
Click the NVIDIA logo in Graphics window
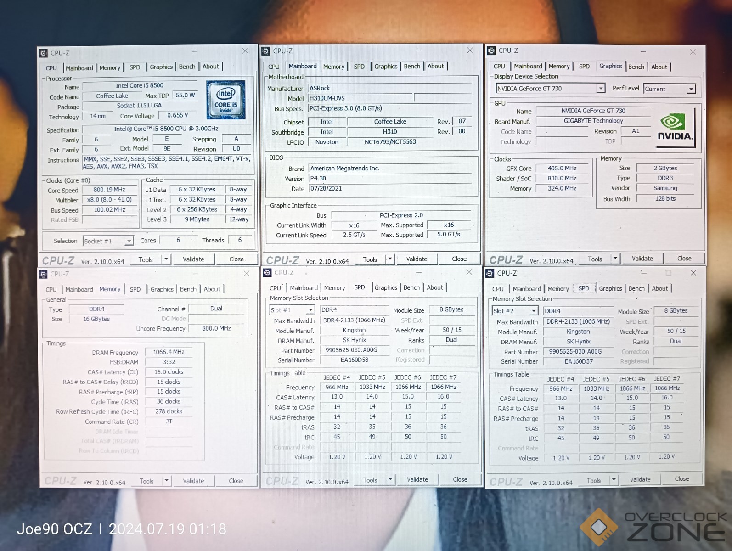(x=675, y=128)
